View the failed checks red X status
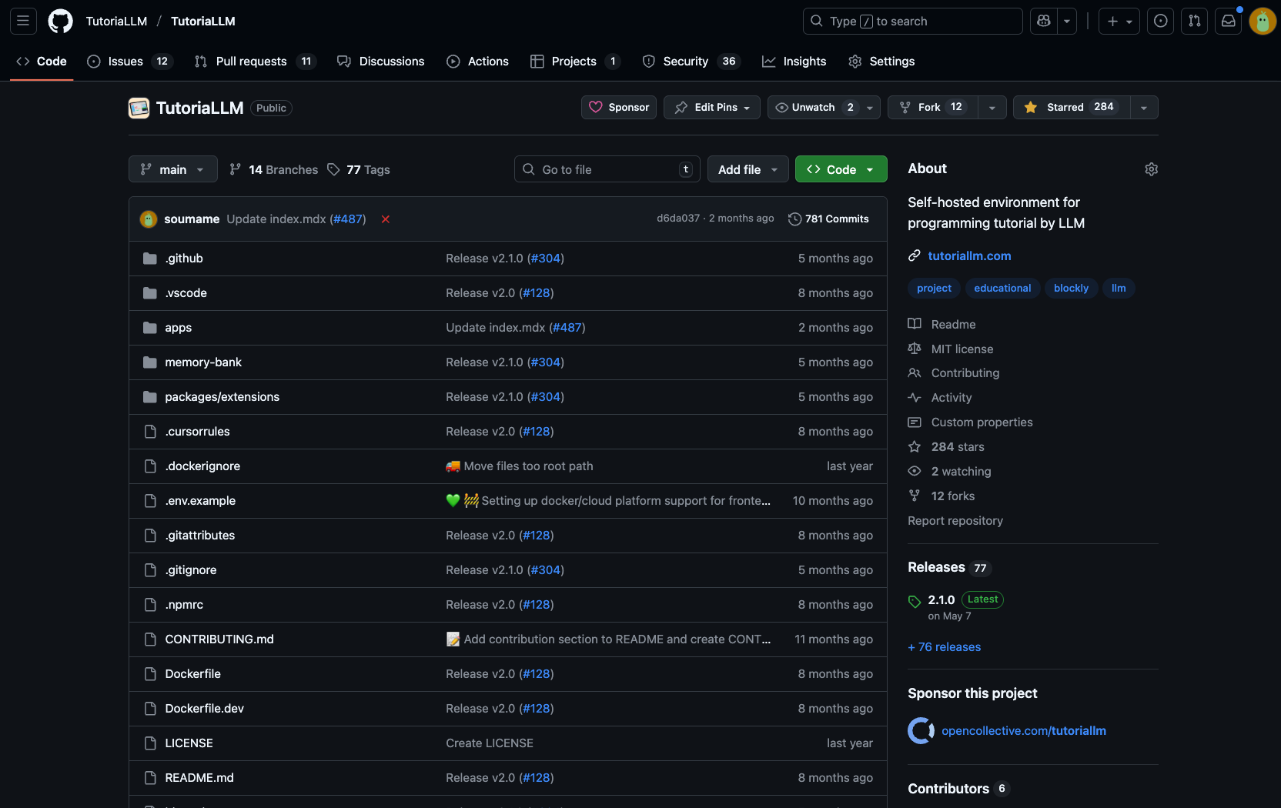Viewport: 1281px width, 808px height. click(x=385, y=219)
